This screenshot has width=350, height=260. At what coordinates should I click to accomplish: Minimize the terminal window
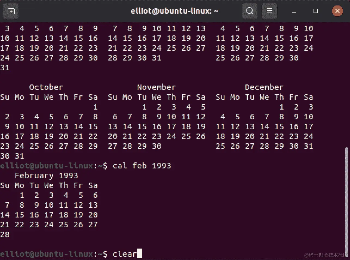click(x=294, y=11)
